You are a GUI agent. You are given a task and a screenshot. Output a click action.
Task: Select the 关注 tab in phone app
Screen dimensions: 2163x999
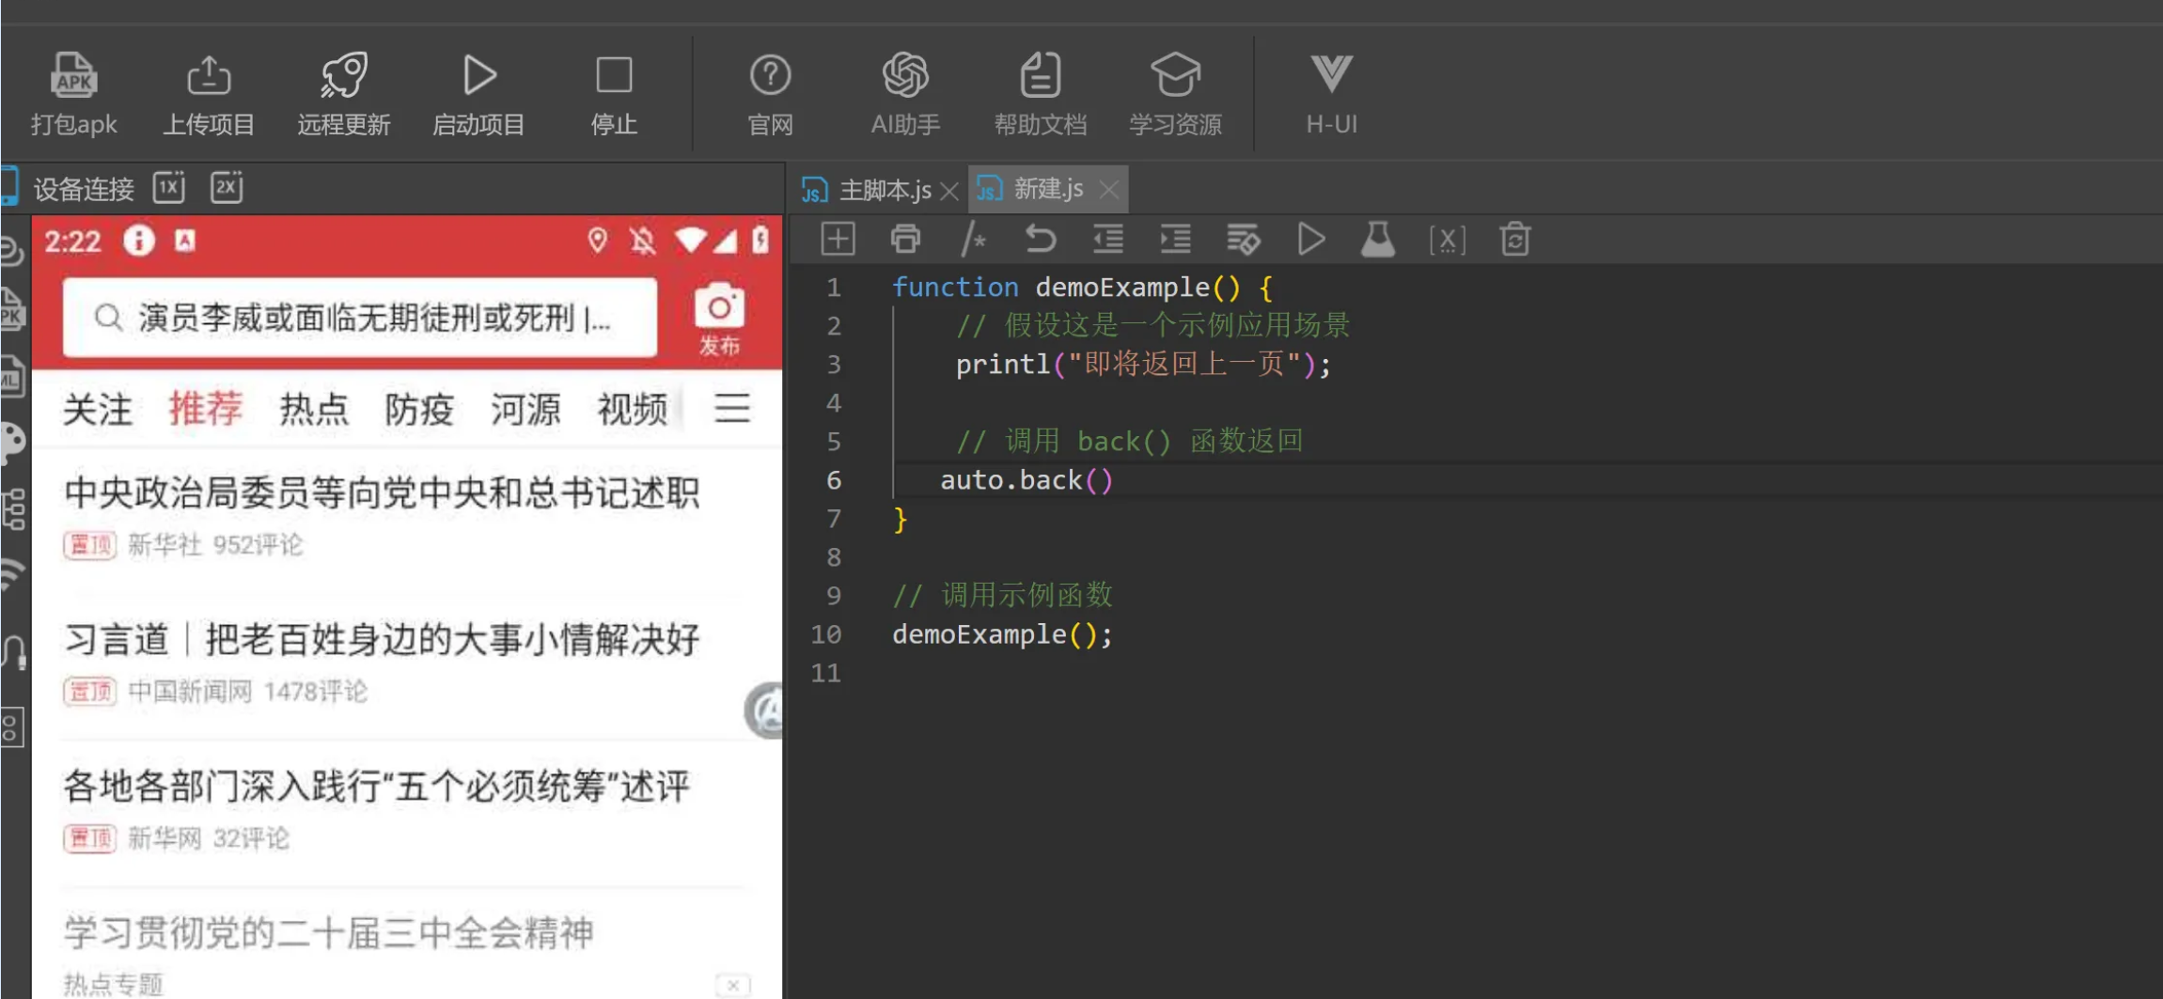click(x=98, y=410)
